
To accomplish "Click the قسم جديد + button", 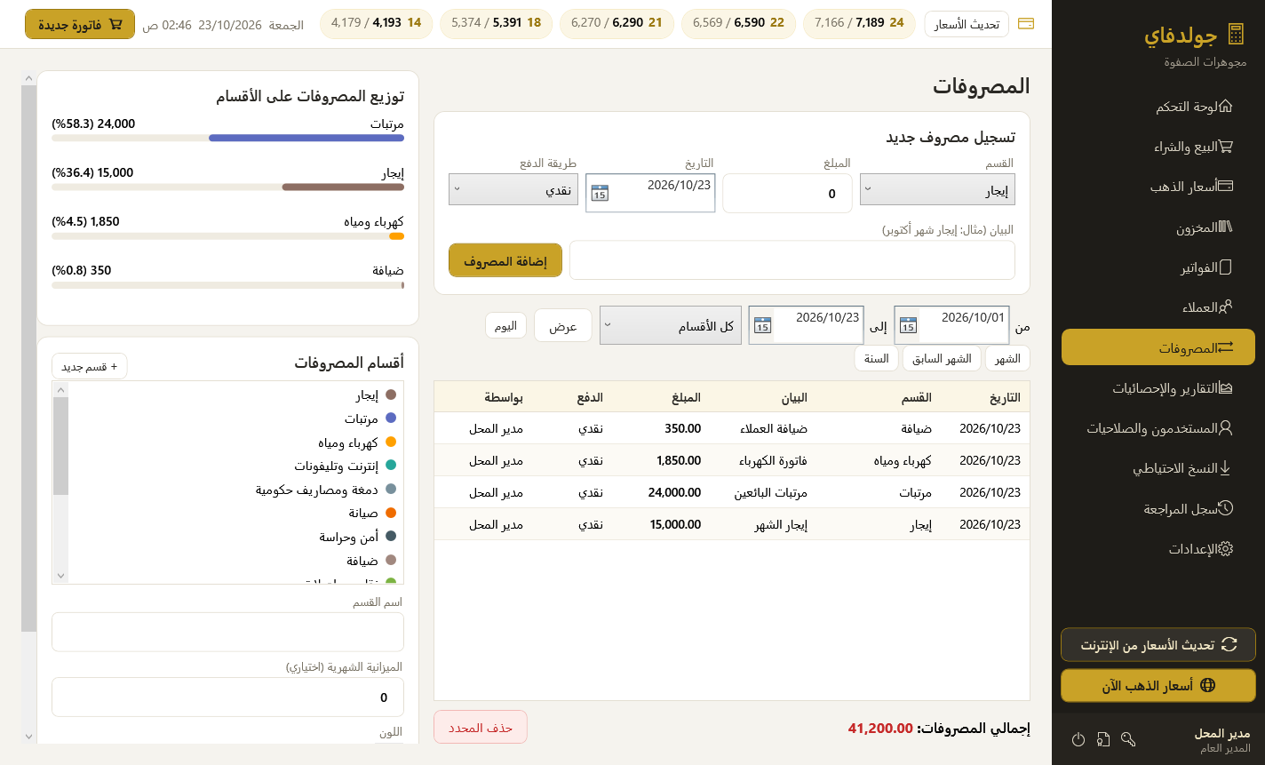I will (x=90, y=366).
